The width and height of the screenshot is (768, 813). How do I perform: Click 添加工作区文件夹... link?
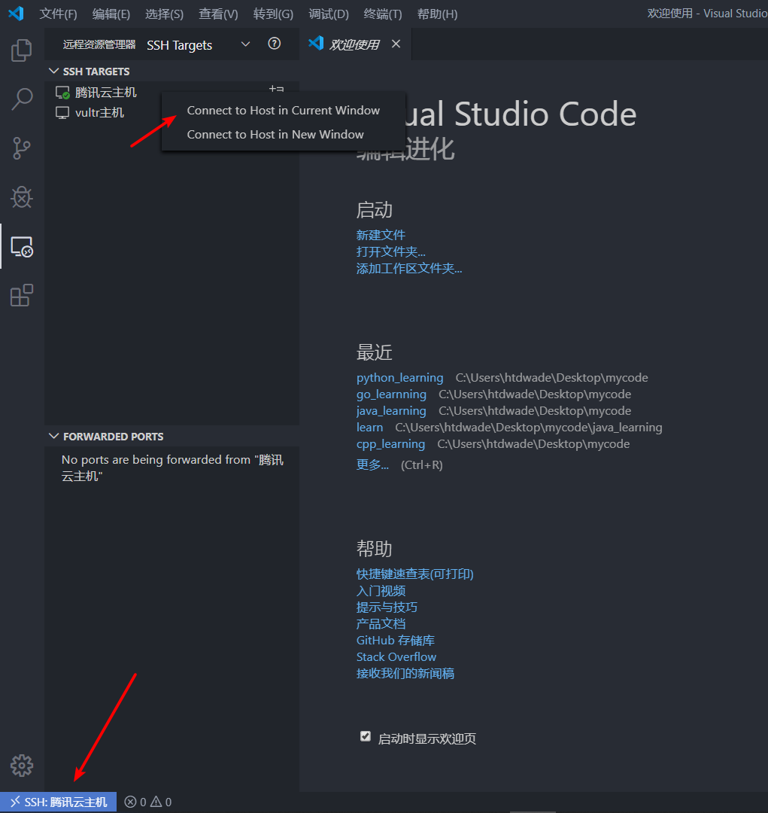(409, 268)
